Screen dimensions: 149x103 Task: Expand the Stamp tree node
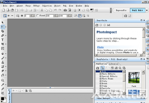point(101,86)
